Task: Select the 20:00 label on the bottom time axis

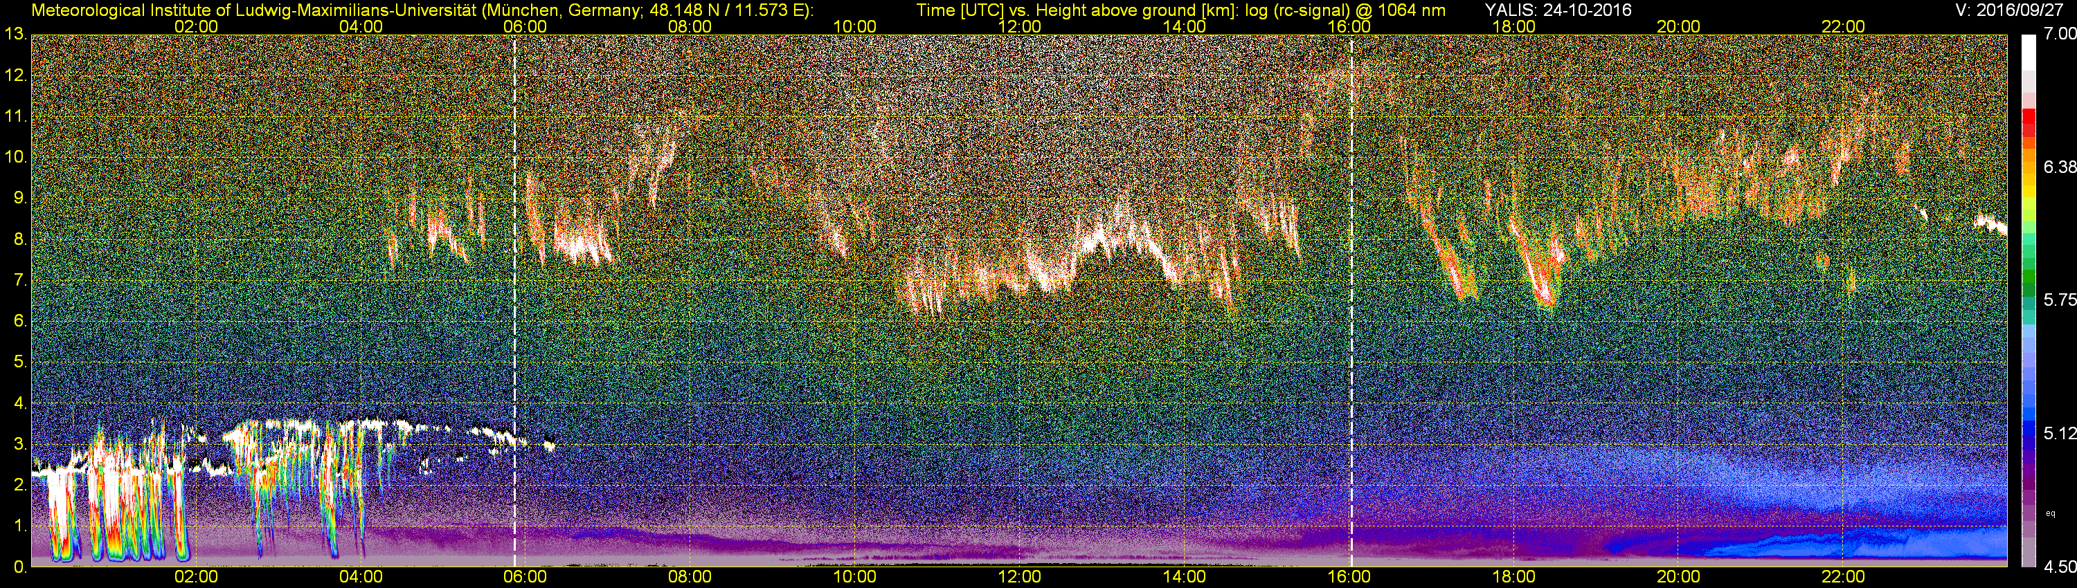Action: click(1679, 577)
